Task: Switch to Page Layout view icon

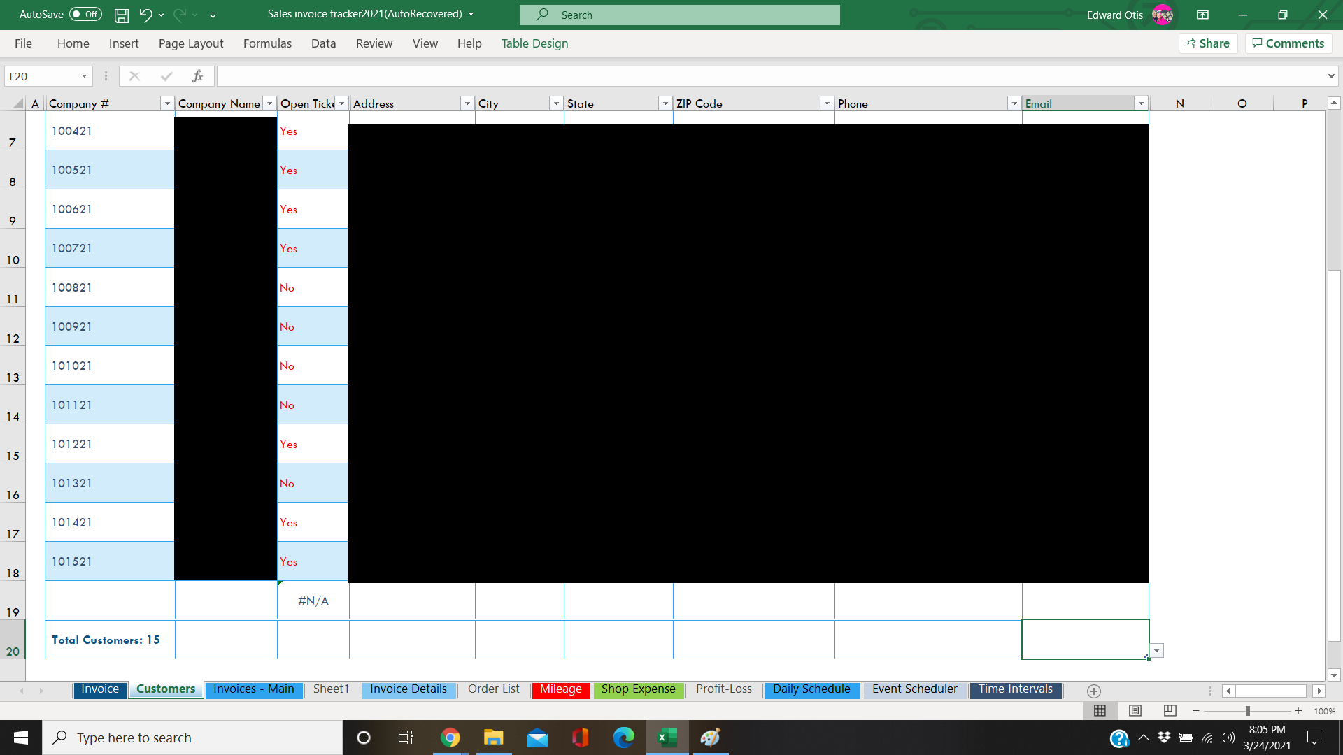Action: tap(1135, 711)
